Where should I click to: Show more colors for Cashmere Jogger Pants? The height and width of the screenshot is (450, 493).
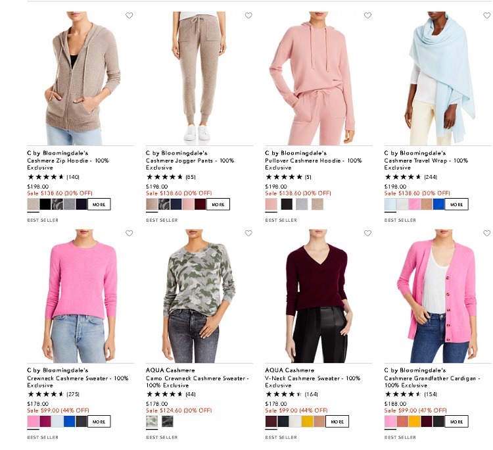click(218, 204)
